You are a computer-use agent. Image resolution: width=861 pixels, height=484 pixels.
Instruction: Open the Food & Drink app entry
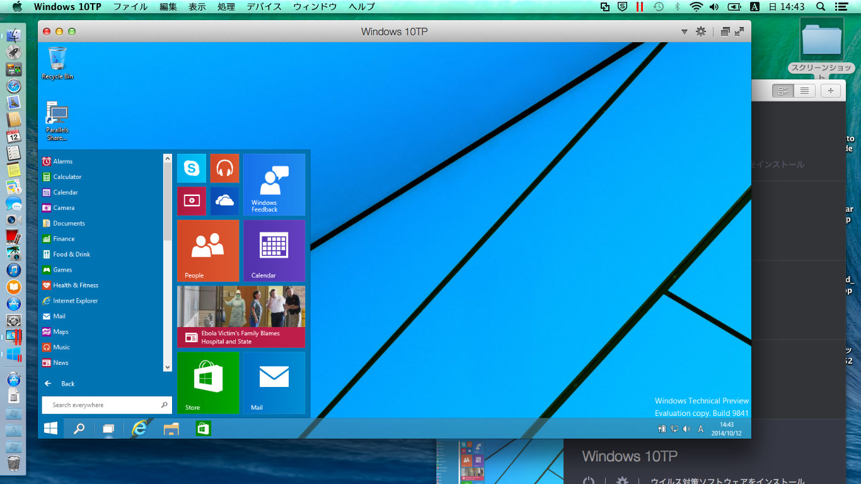[x=66, y=255]
